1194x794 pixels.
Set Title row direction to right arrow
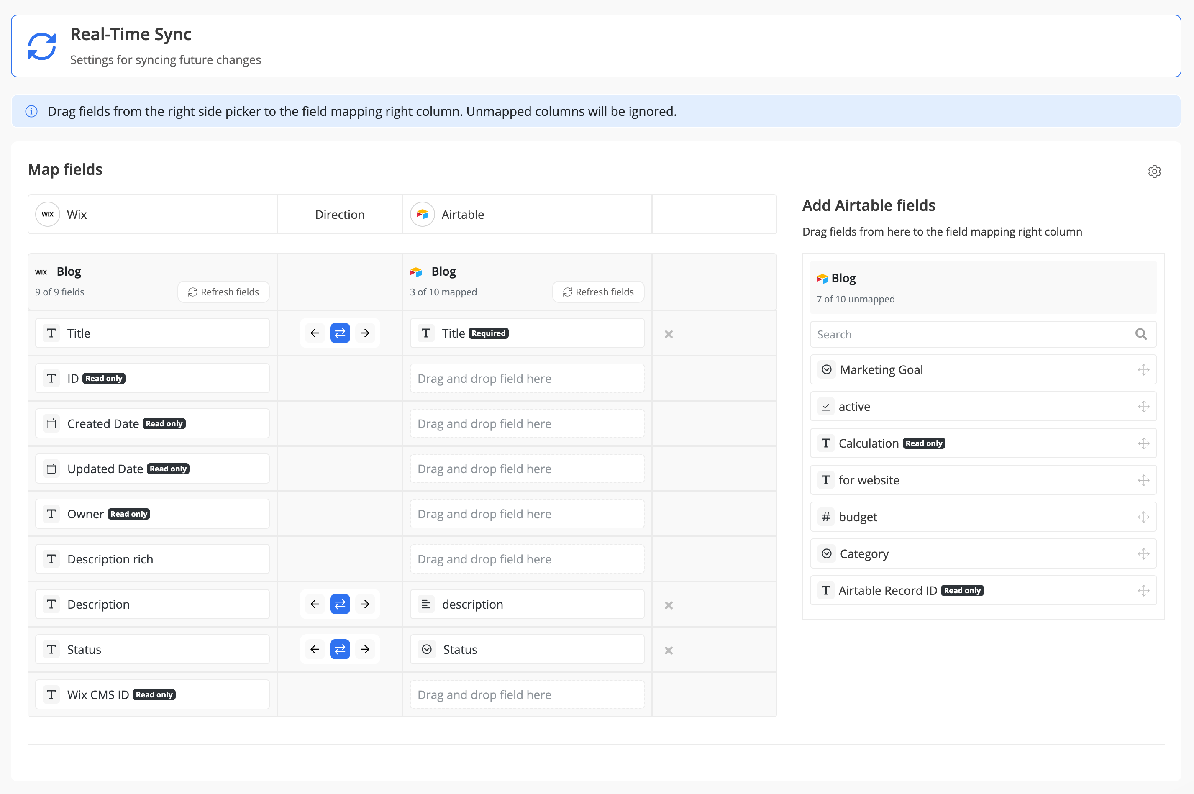tap(365, 333)
